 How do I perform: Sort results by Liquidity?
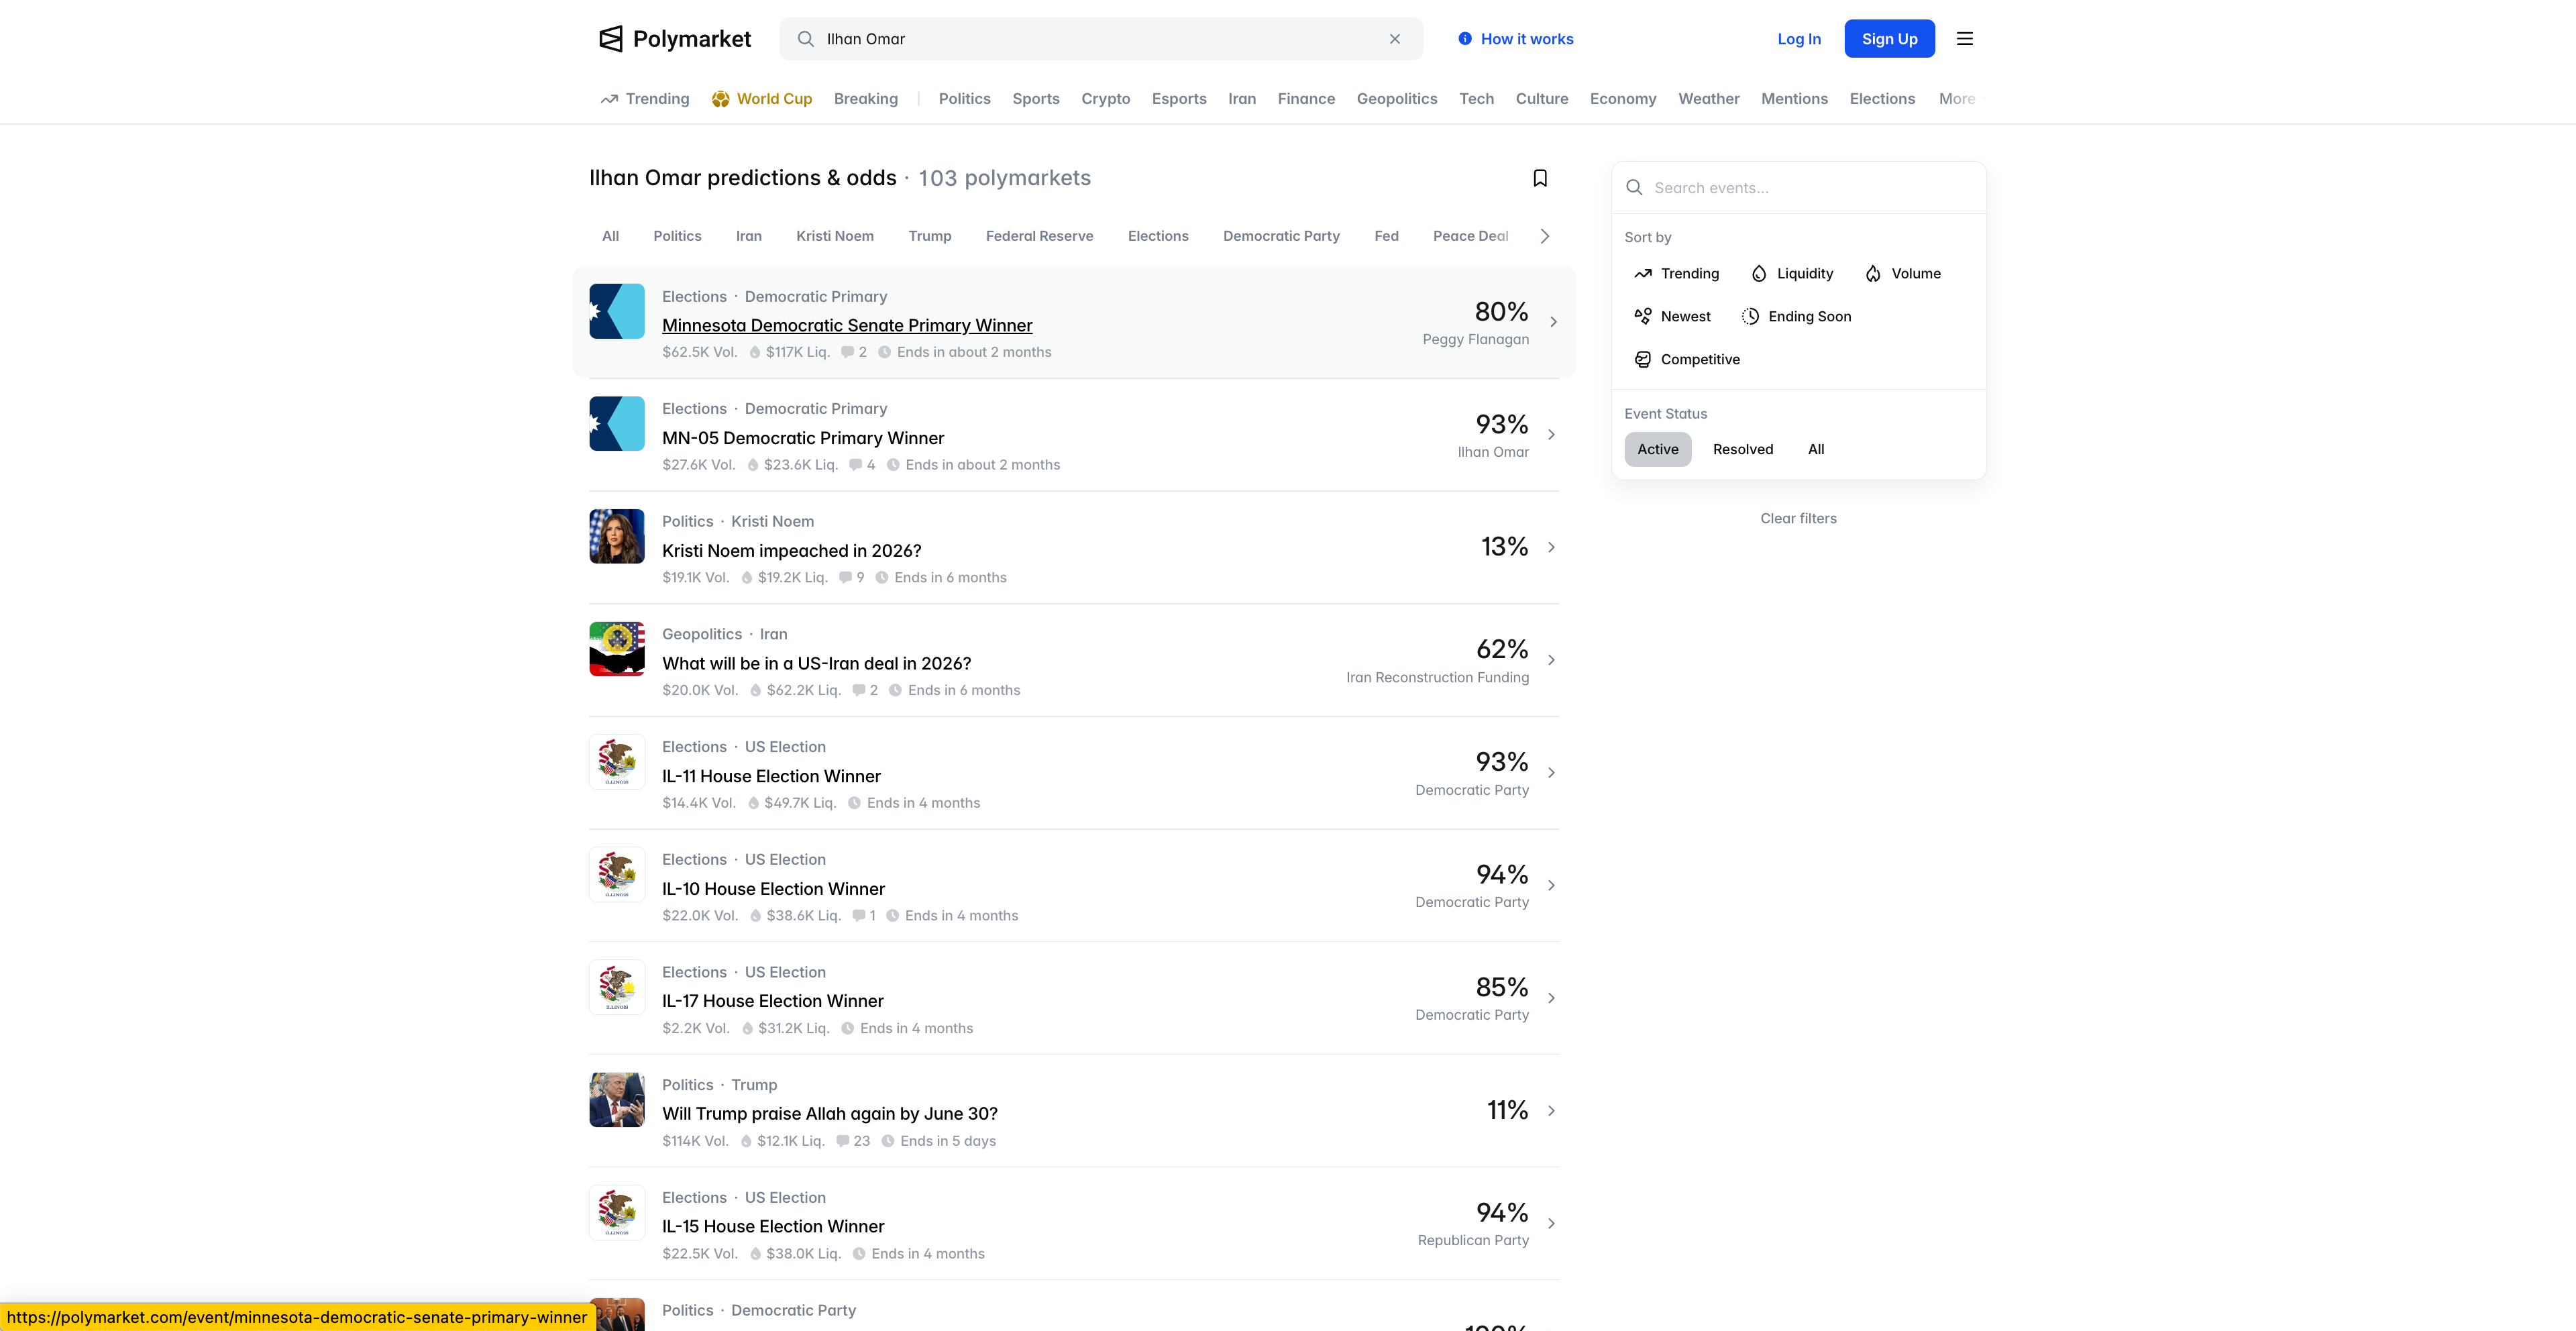tap(1792, 274)
